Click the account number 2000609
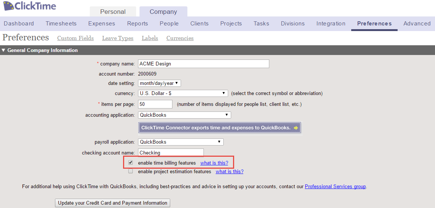This screenshot has width=435, height=208. (147, 74)
